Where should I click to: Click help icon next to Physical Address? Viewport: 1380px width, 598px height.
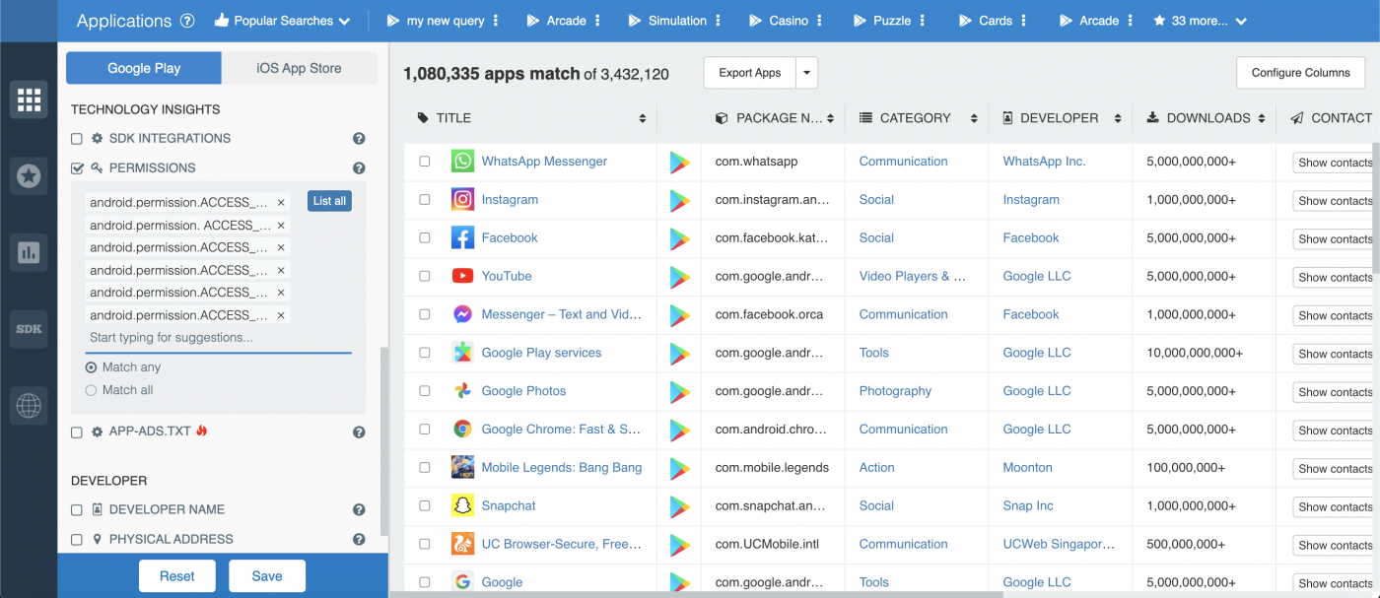pos(359,540)
